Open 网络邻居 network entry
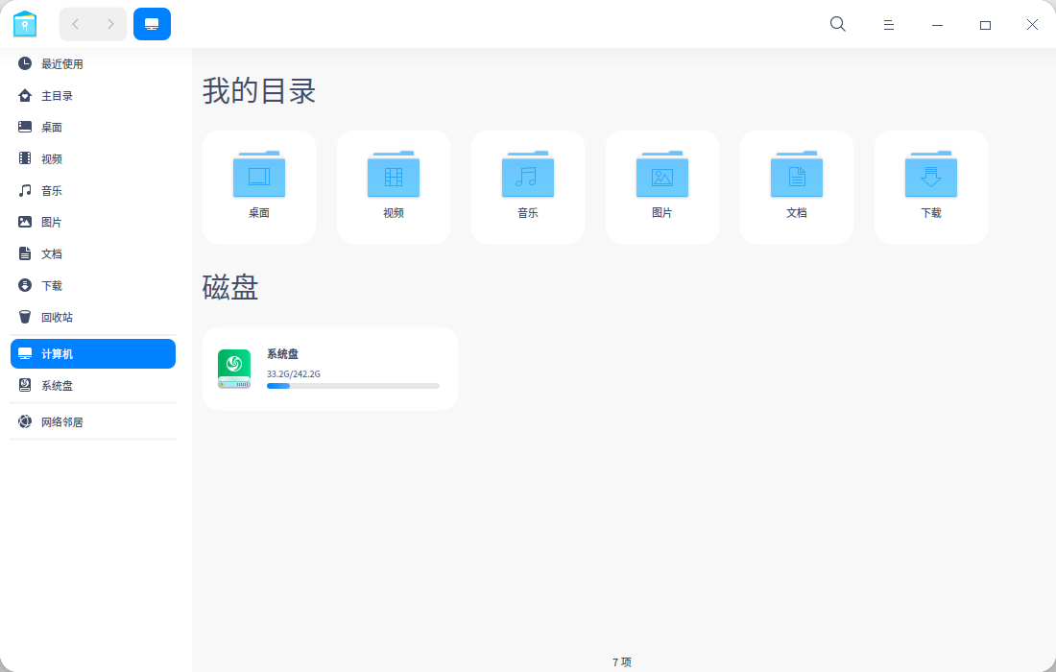 pos(93,422)
